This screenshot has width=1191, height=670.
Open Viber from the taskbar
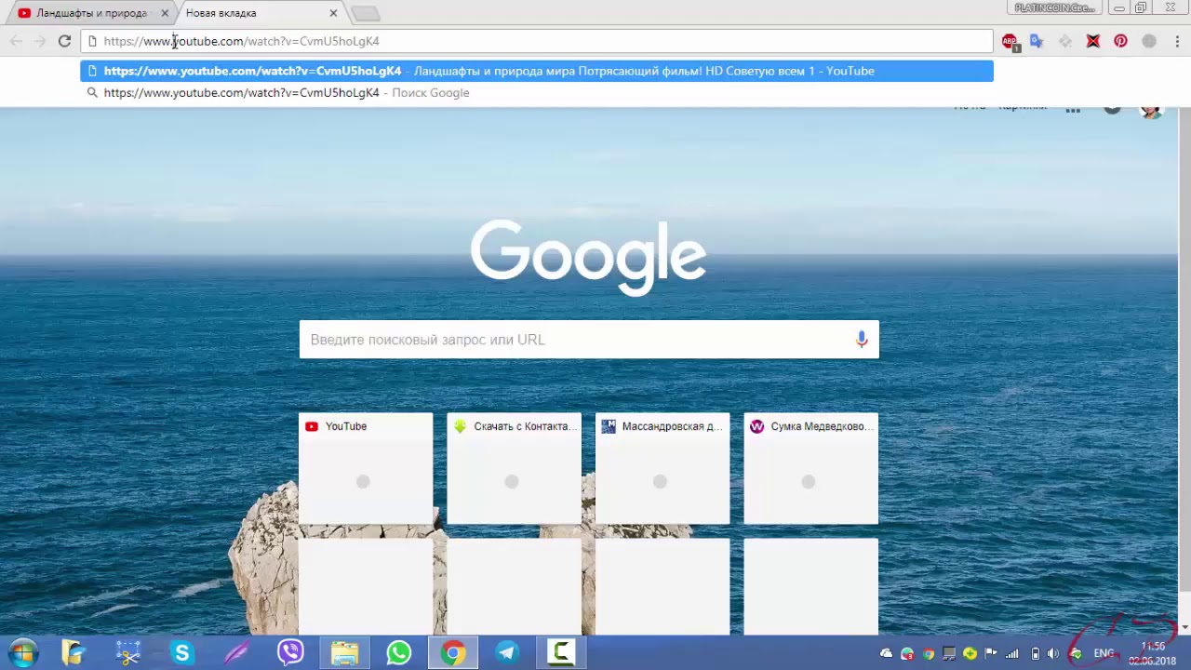point(290,653)
